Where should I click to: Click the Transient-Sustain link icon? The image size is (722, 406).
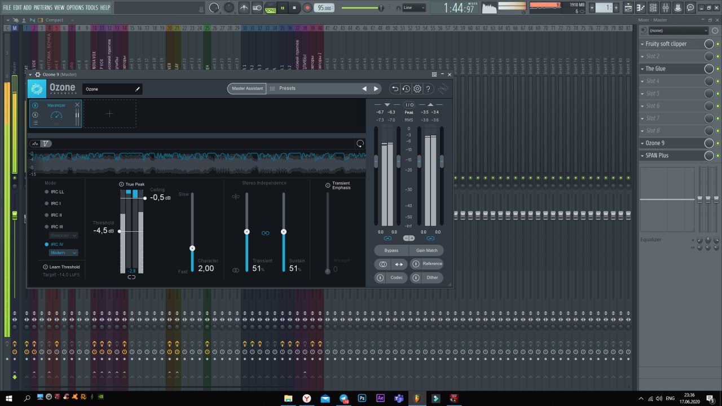(265, 233)
